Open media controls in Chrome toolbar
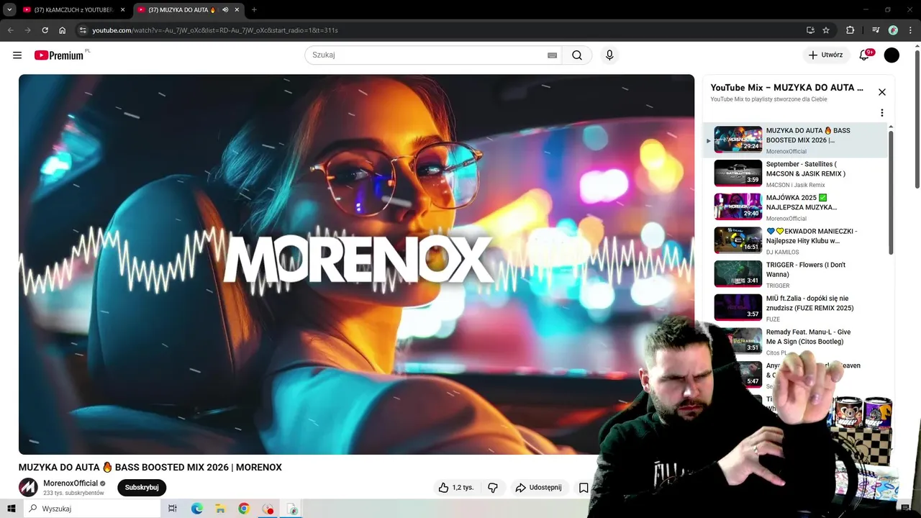921x518 pixels. coord(876,30)
